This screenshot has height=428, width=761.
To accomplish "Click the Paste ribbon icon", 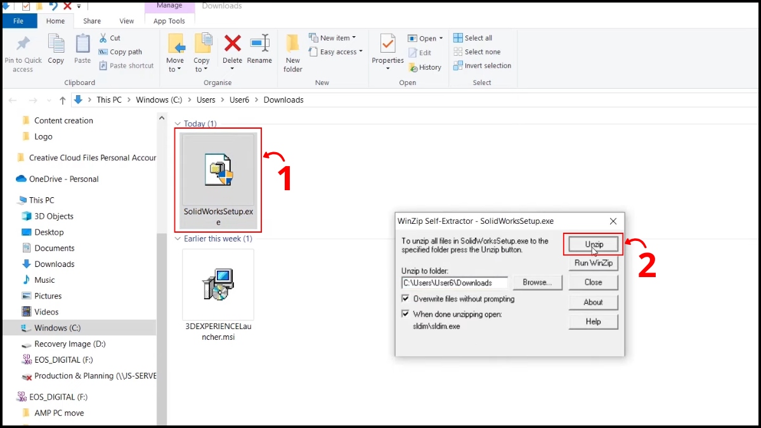I will 82,44.
